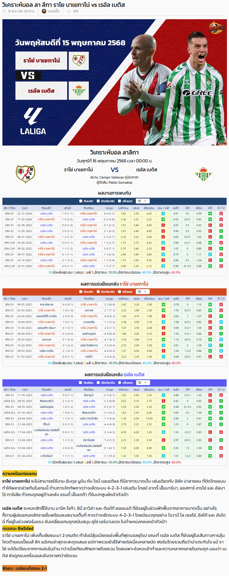
Task: Click the match banner image
Action: pyautogui.click(x=114, y=82)
